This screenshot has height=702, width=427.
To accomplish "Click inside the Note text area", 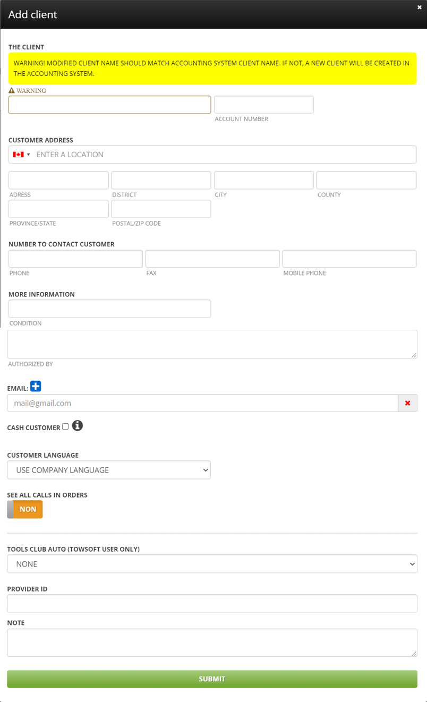I will [212, 643].
